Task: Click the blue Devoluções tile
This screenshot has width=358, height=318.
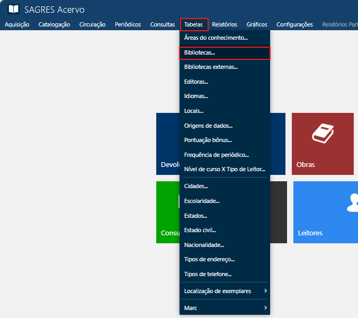Action: (x=167, y=144)
